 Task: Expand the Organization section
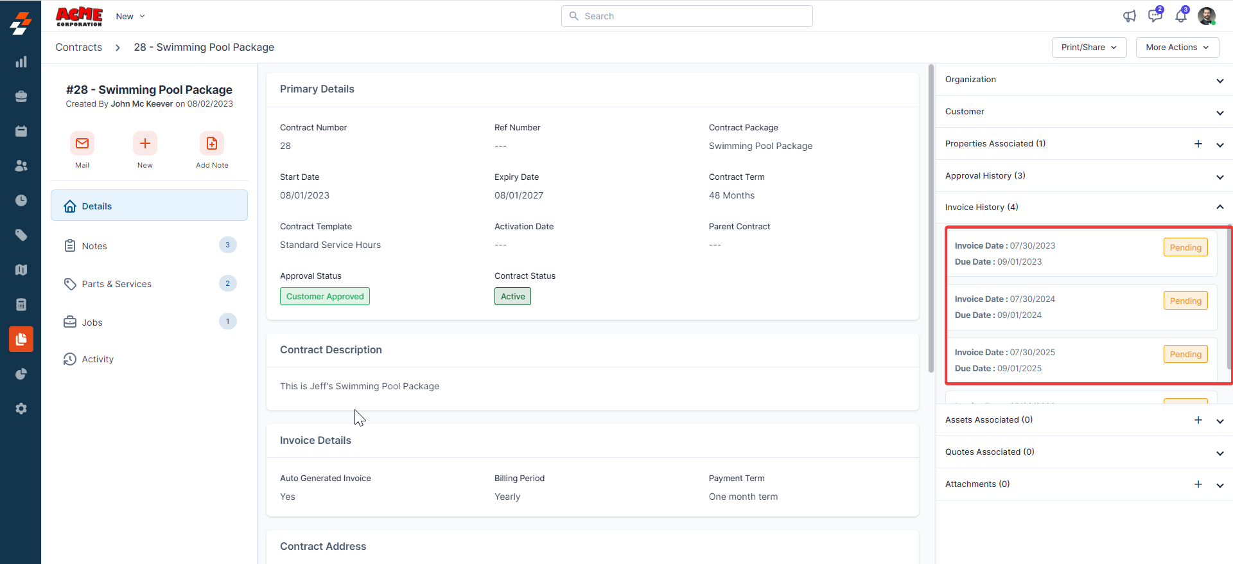tap(1220, 80)
